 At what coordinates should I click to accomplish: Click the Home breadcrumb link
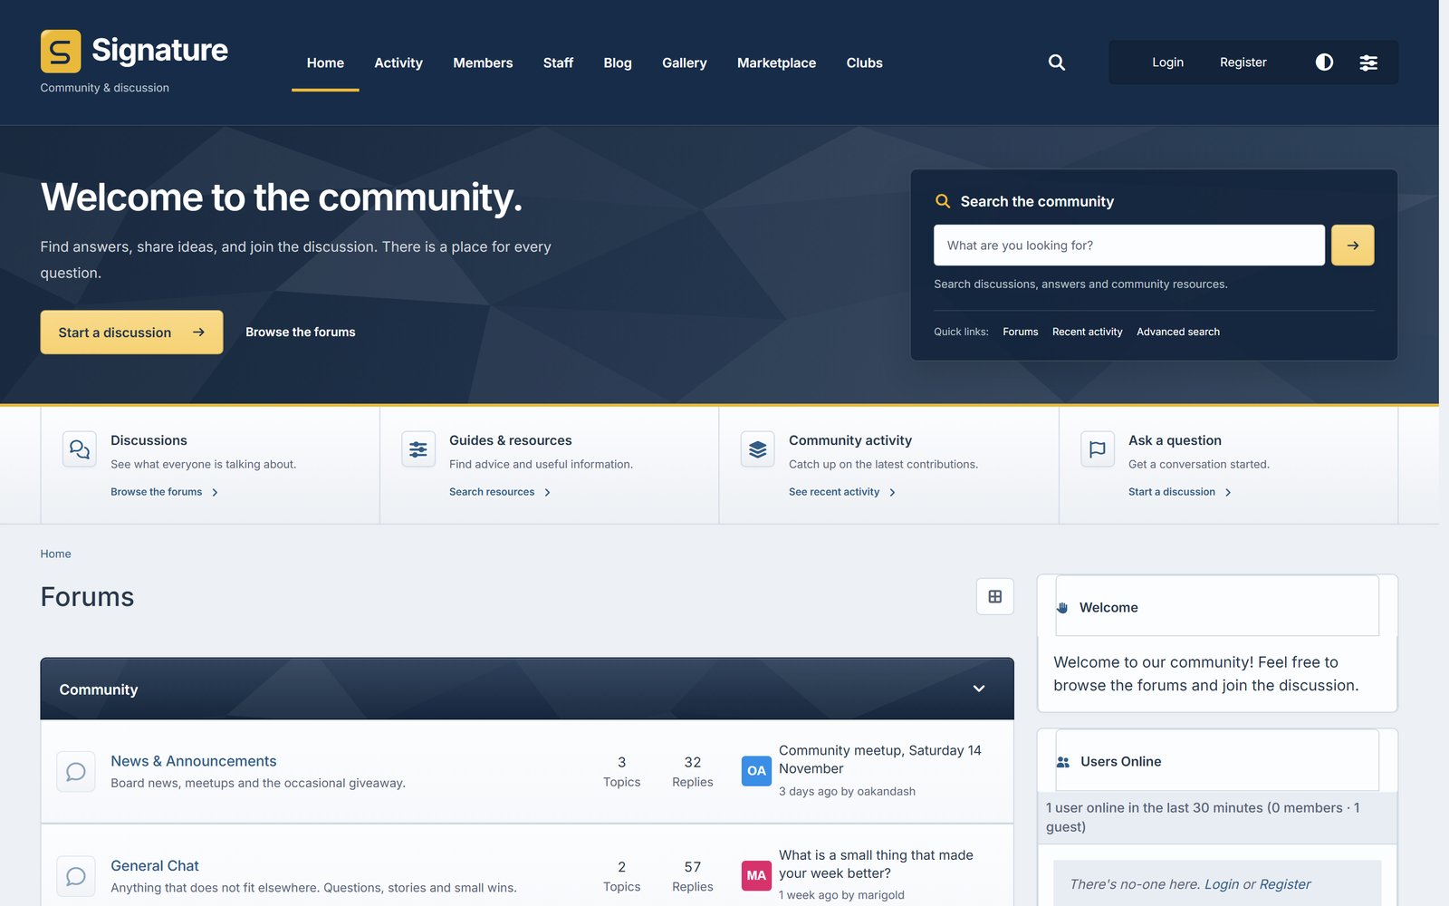coord(55,554)
